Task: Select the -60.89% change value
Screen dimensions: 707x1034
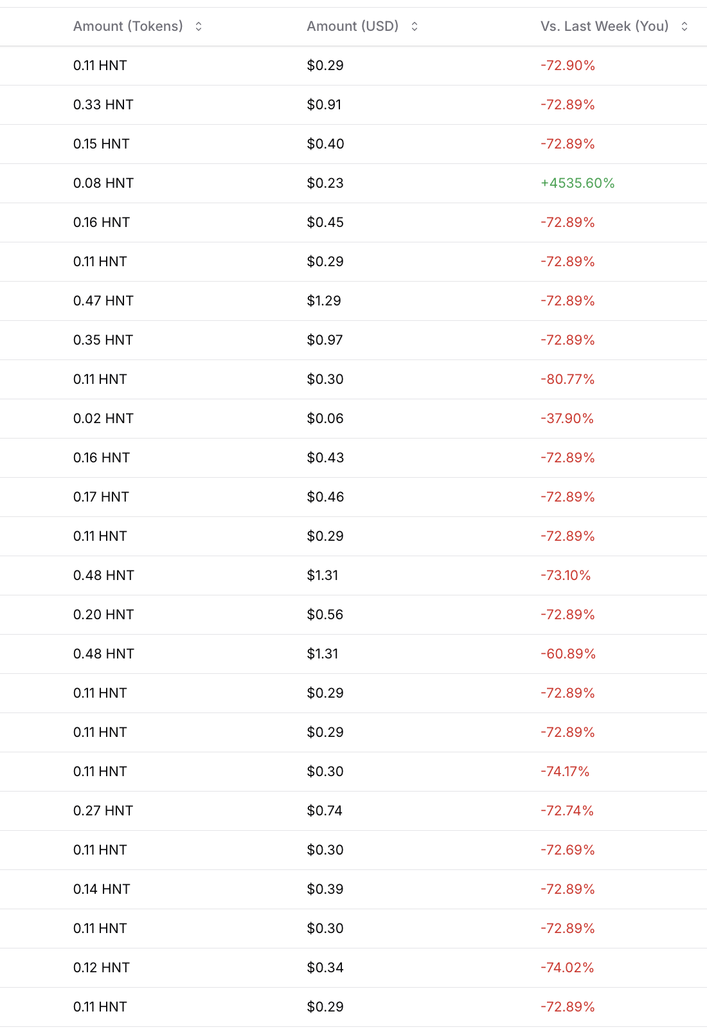Action: (568, 654)
